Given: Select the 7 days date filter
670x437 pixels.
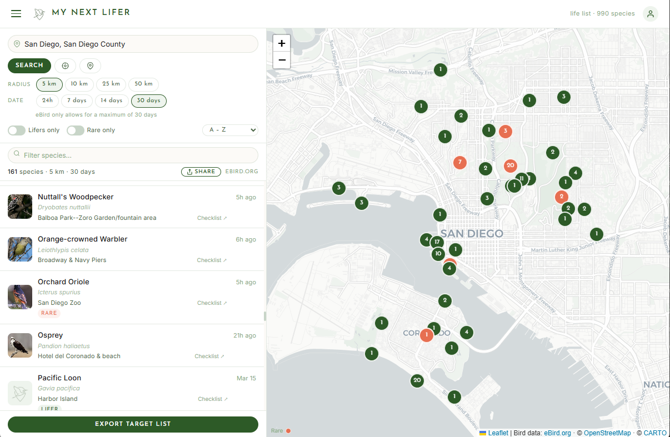Looking at the screenshot, I should (x=77, y=101).
